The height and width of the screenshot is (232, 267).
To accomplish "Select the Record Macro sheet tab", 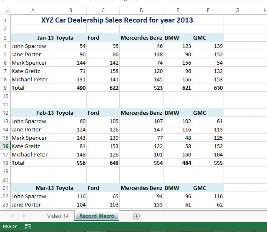I will click(x=97, y=216).
